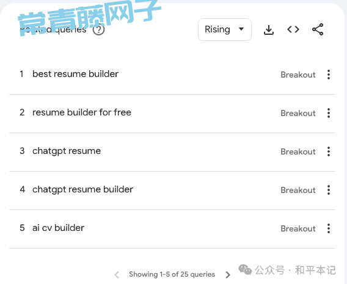Open the embed code icon
Viewport: 347px width, 284px height.
click(293, 29)
